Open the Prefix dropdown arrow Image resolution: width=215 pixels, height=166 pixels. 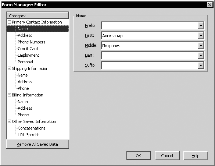(201, 25)
